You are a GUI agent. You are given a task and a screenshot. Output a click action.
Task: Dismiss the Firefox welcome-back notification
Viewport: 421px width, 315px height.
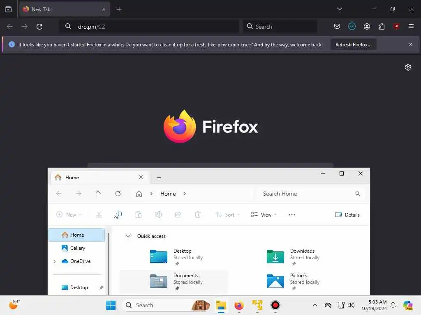[x=411, y=44]
